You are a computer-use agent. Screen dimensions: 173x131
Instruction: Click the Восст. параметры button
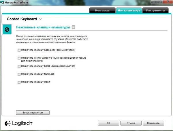[33, 113]
